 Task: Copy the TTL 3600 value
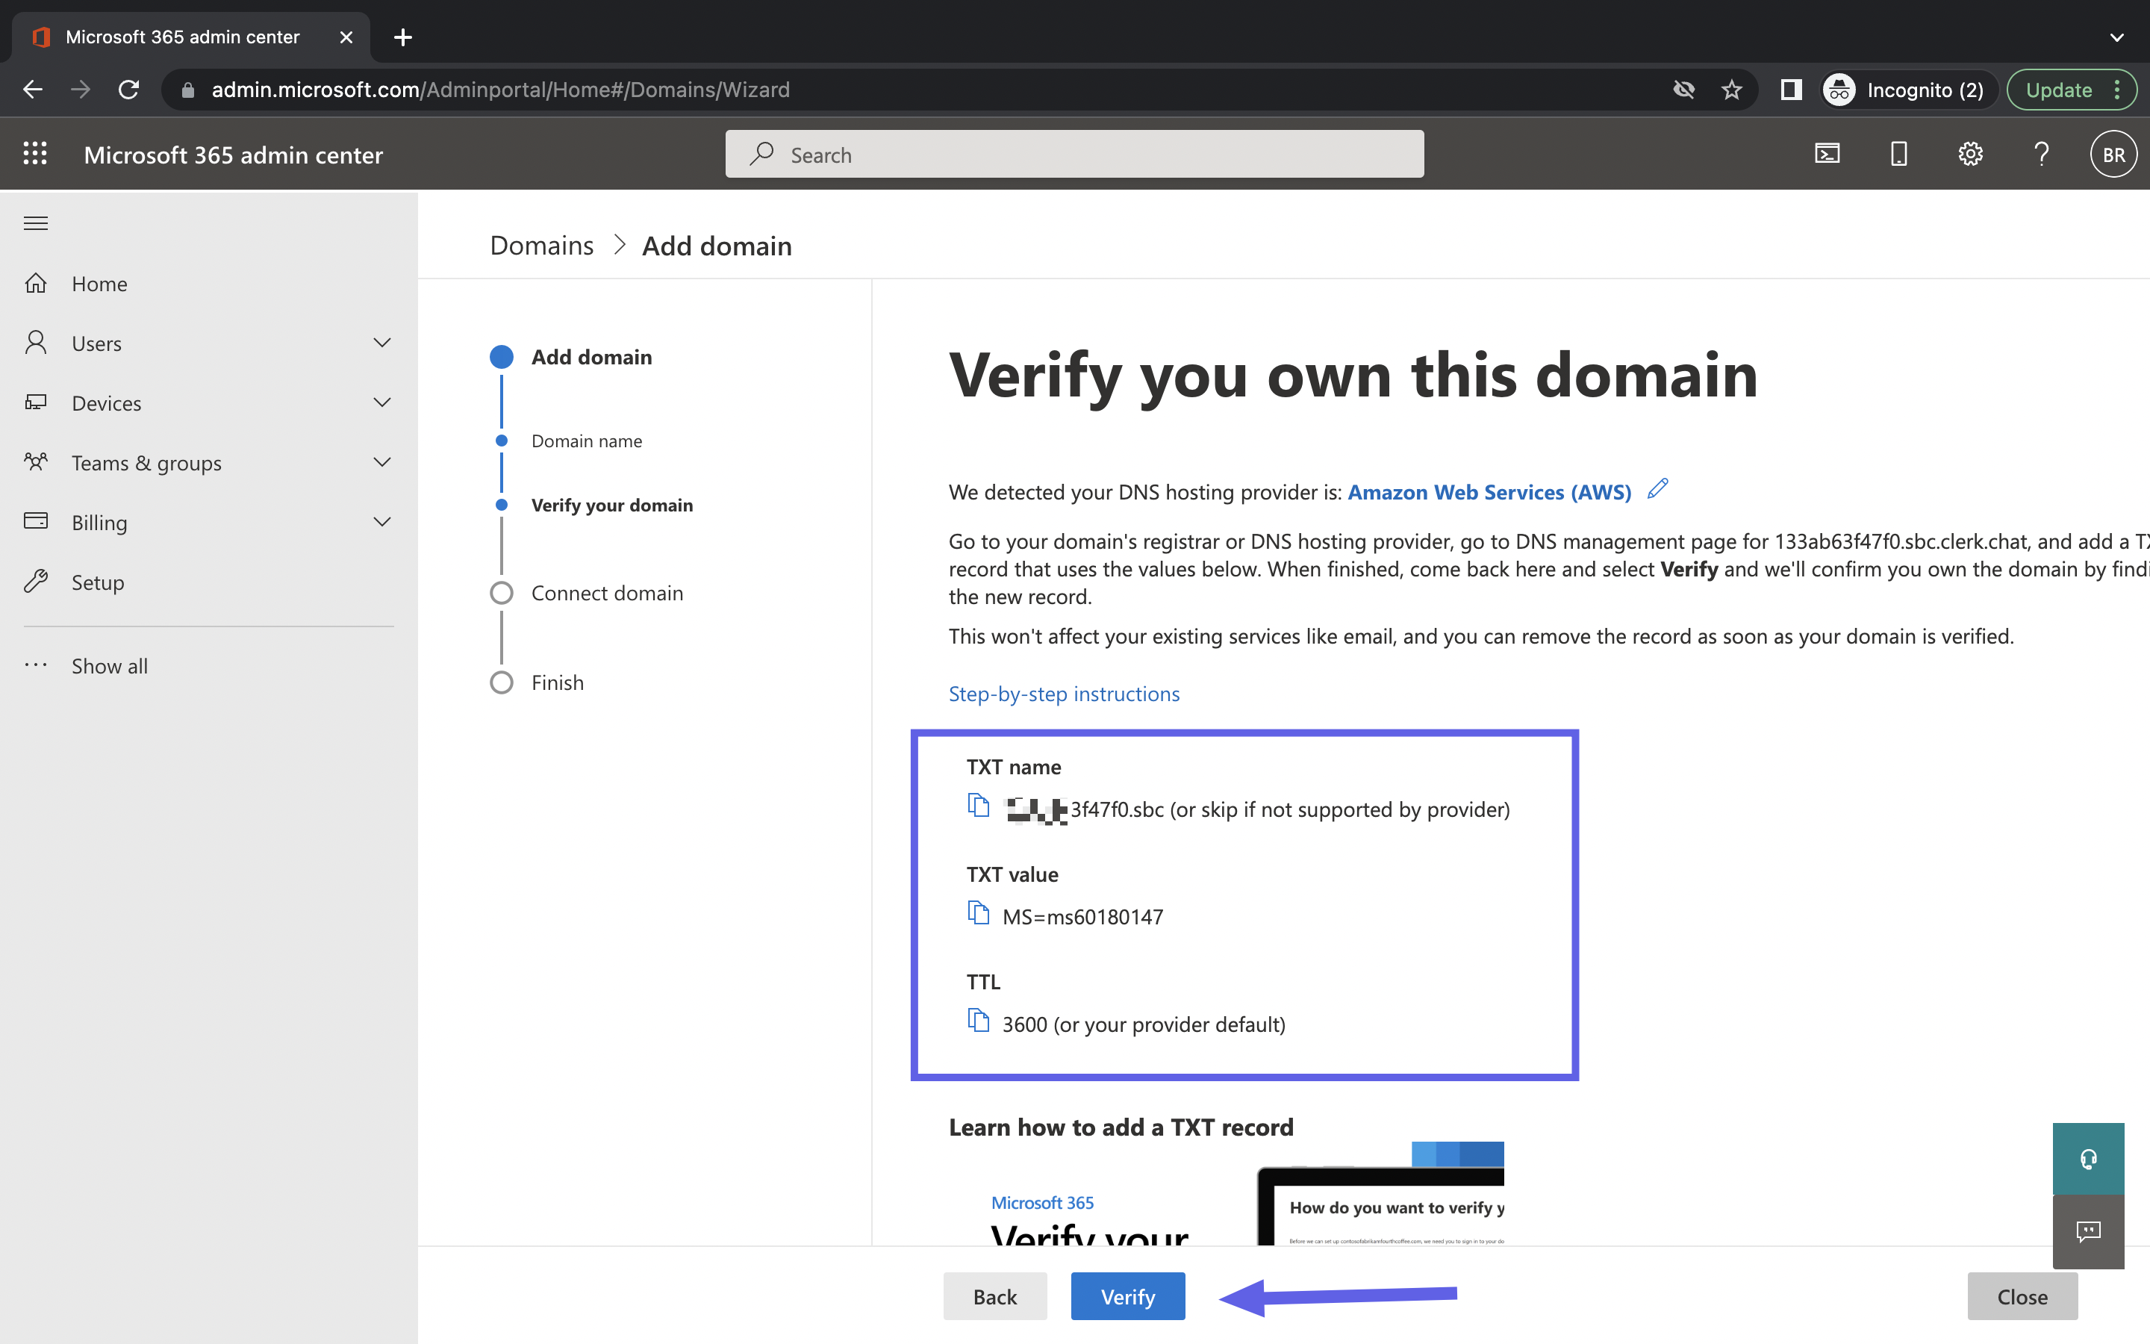coord(978,1021)
